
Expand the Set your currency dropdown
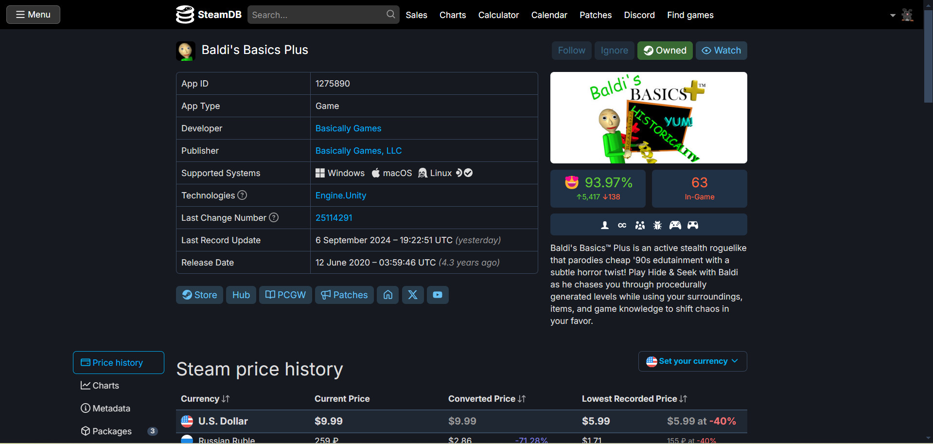(692, 361)
